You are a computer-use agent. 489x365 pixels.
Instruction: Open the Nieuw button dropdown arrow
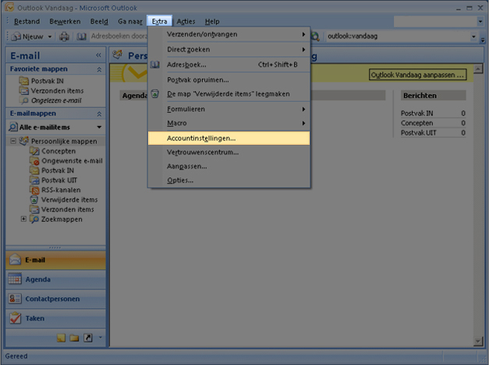[50, 37]
